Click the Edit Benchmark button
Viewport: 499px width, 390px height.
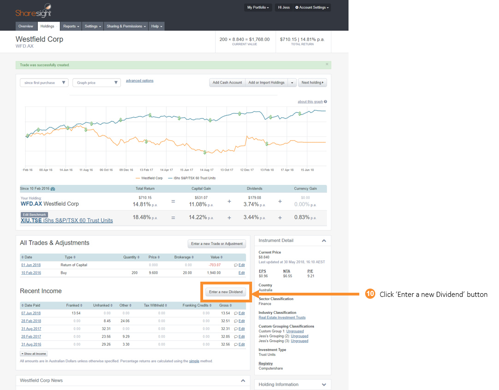pyautogui.click(x=34, y=215)
